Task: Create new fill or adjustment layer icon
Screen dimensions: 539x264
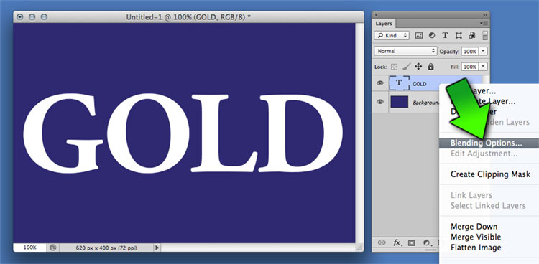Action: point(427,242)
